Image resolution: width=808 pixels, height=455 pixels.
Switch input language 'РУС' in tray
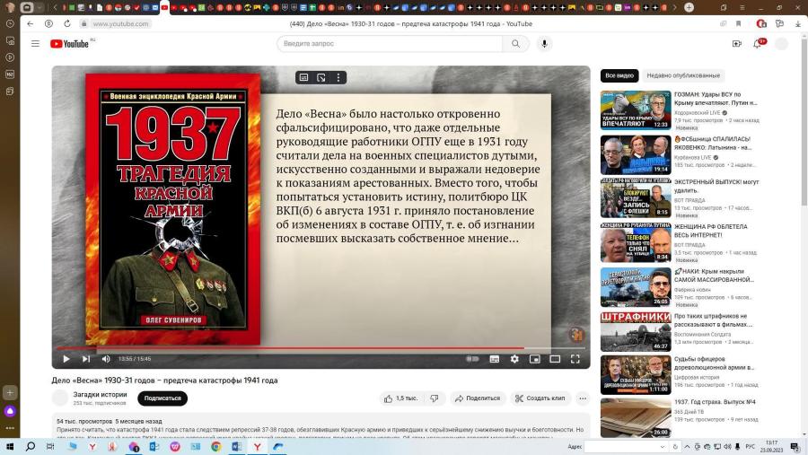tap(751, 447)
